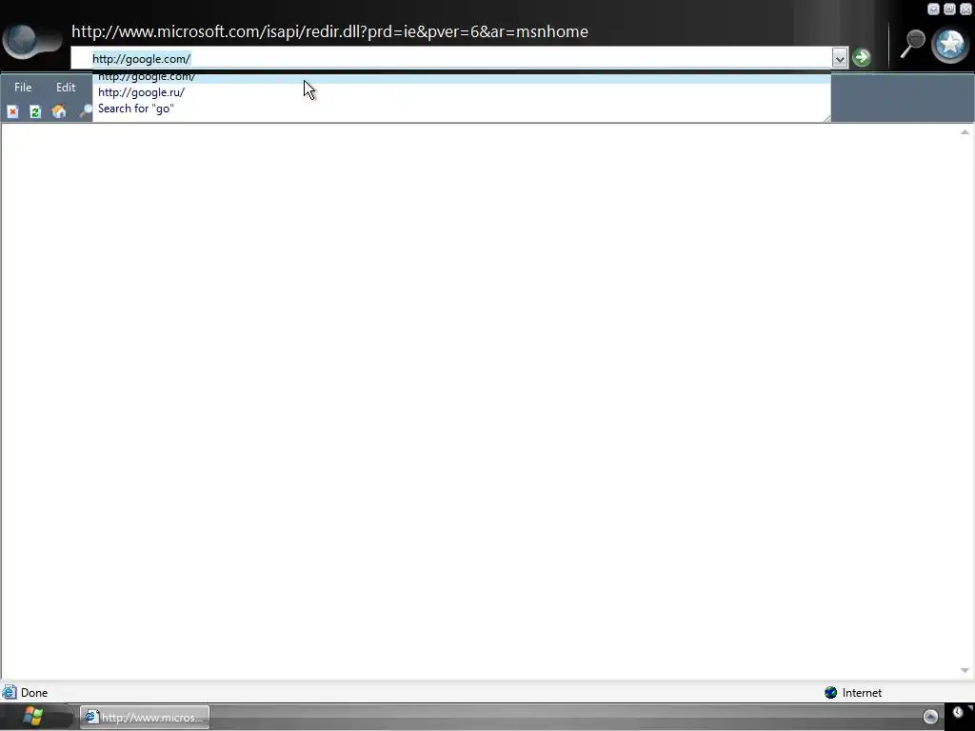
Task: Click the taskbar button for http://www.micros...
Action: [145, 718]
